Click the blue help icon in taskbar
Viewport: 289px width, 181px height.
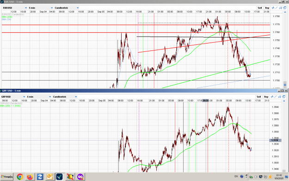242,176
